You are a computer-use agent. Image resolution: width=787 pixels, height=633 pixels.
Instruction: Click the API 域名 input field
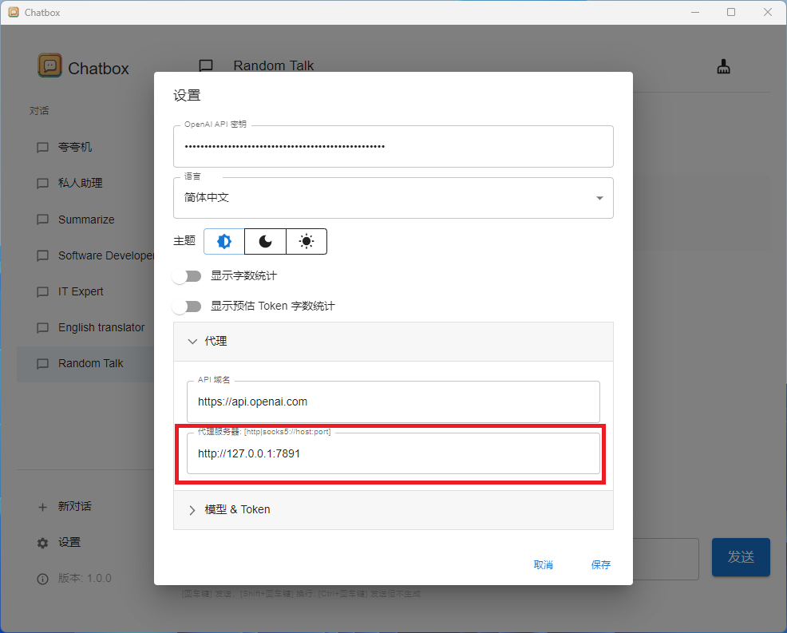click(x=393, y=402)
